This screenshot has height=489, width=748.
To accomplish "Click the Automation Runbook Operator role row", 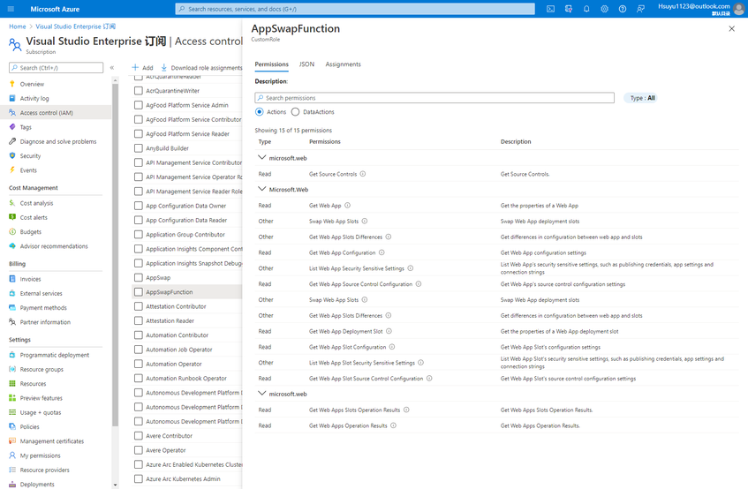I will coord(187,378).
